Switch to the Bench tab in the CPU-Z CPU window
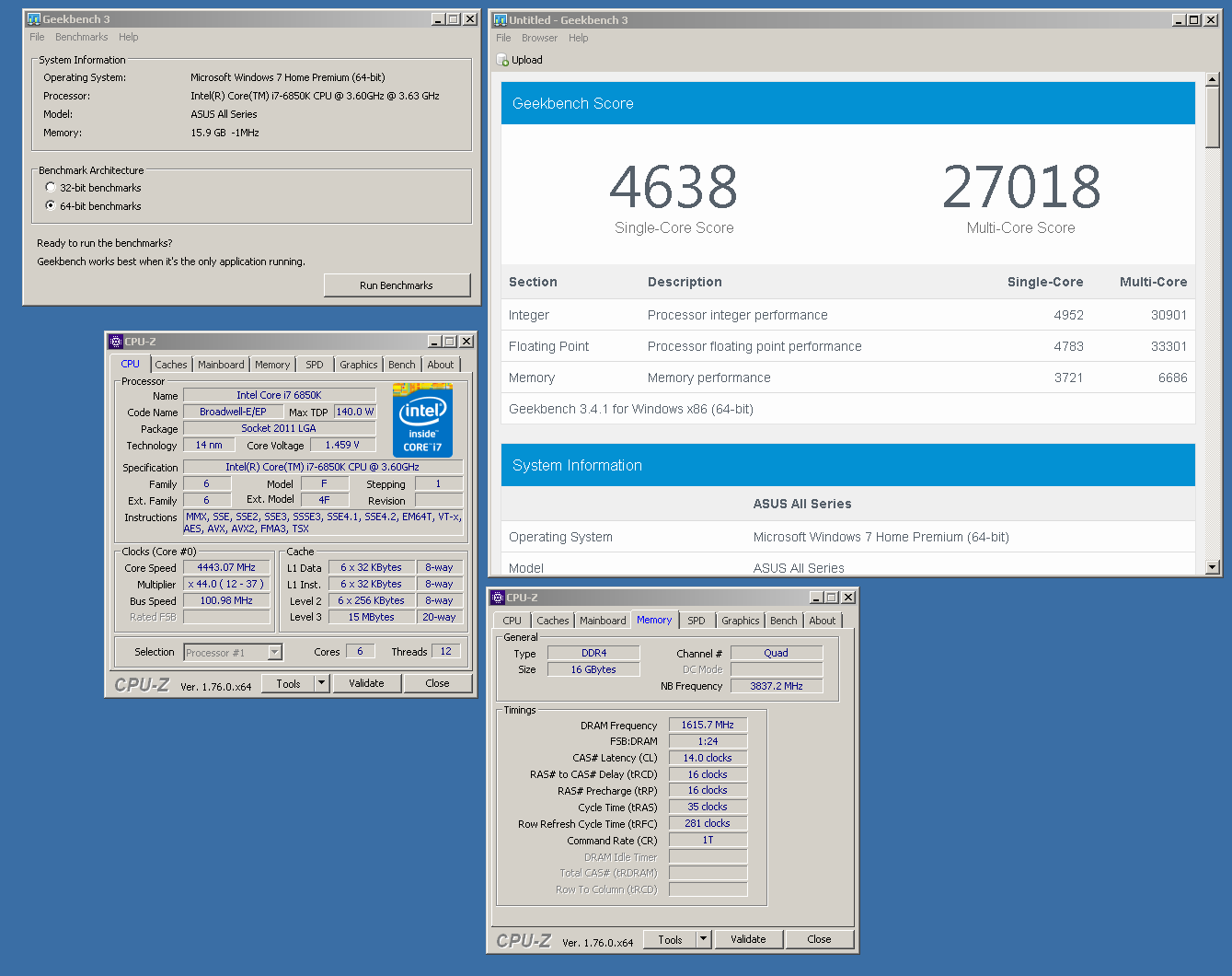Image resolution: width=1232 pixels, height=976 pixels. [402, 365]
